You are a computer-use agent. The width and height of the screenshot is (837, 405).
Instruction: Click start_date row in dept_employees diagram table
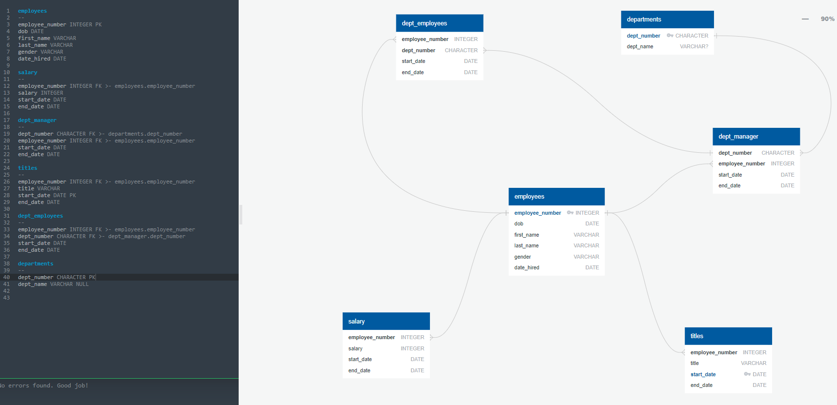pos(440,61)
